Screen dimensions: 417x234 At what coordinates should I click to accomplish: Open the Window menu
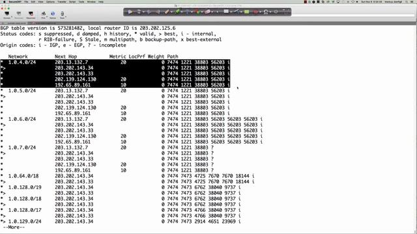tap(91, 2)
